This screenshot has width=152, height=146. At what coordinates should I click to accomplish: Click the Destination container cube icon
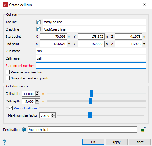pos(24,129)
